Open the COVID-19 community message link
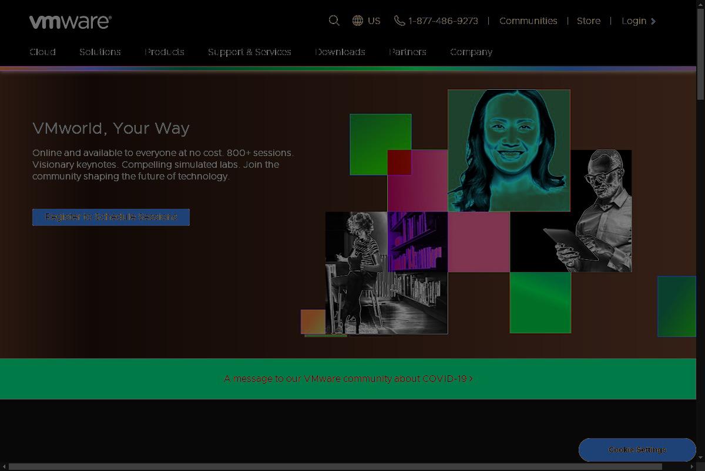This screenshot has height=471, width=705. pos(348,378)
